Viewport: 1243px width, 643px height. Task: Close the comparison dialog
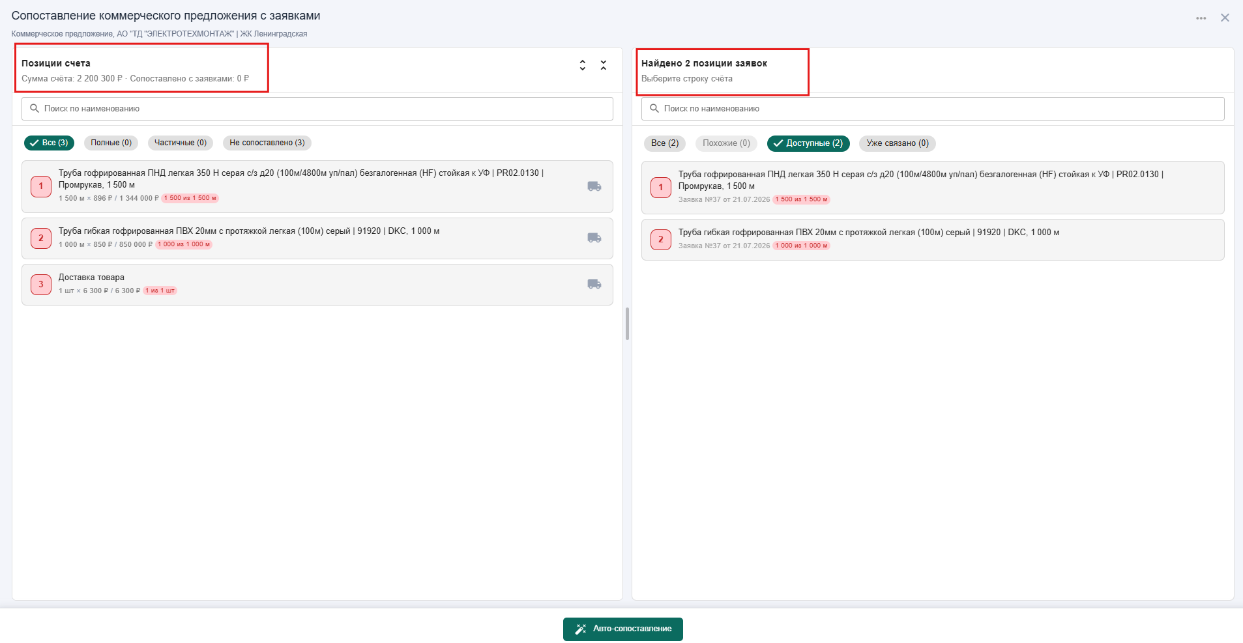tap(1225, 18)
